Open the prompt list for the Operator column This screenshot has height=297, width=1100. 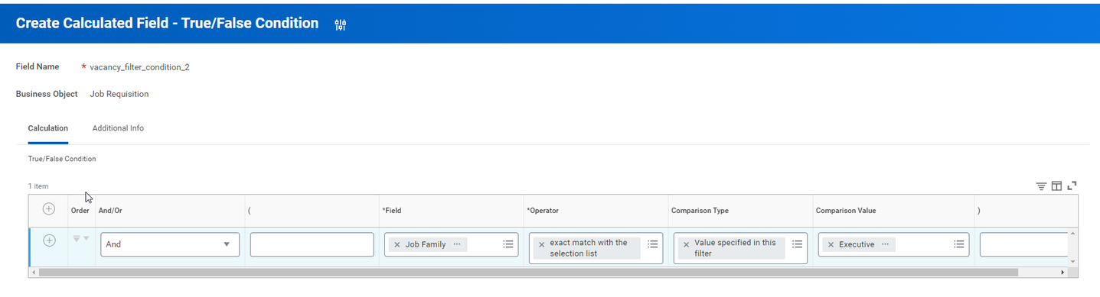[652, 244]
